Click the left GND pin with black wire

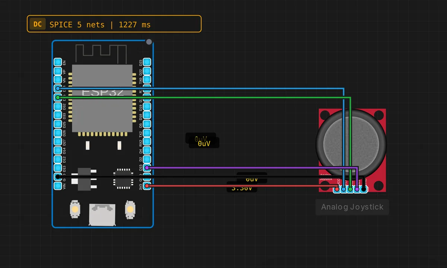[58, 177]
